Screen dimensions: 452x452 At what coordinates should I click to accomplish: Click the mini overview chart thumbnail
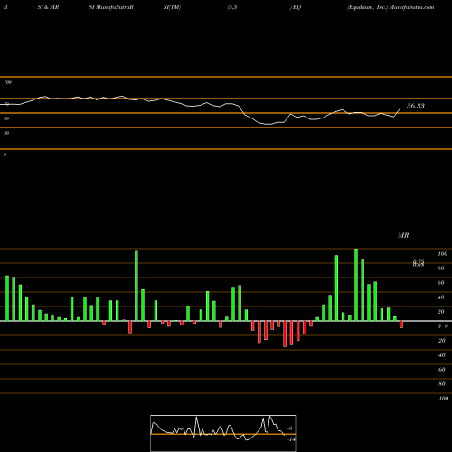223,433
